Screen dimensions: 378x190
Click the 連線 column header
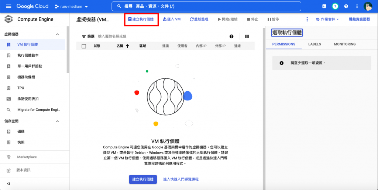(237, 46)
